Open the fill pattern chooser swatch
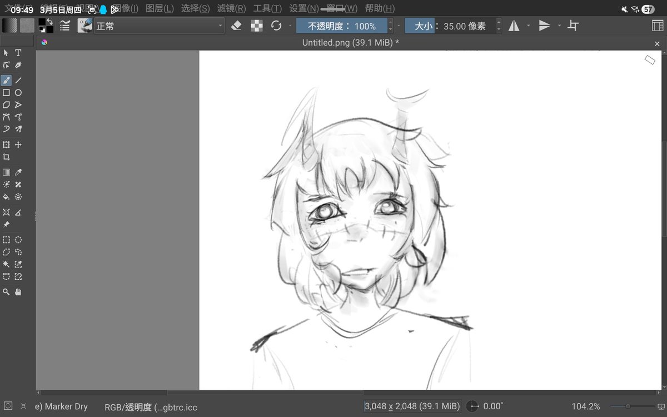 (27, 26)
